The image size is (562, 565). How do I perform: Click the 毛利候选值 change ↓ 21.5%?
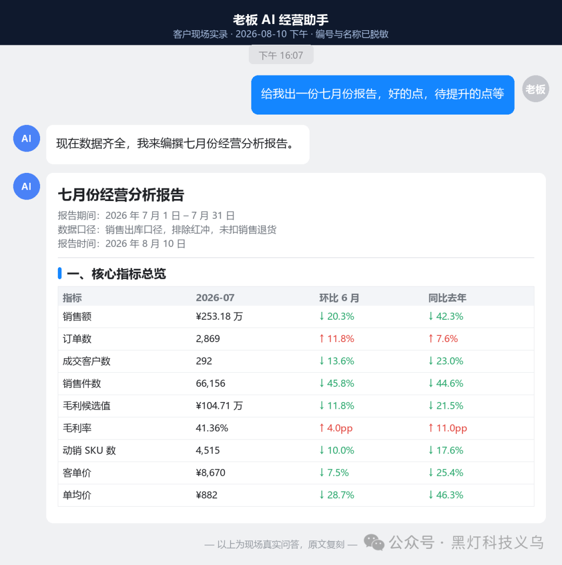[446, 406]
